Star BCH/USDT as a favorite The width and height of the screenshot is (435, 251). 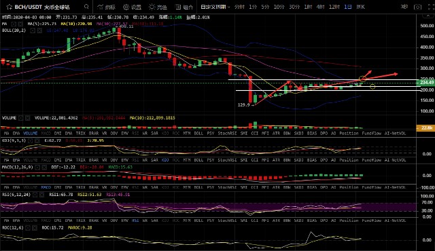9,7
